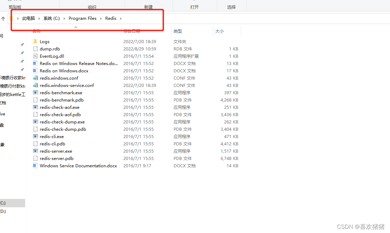Click the Release Notes docx icon
This screenshot has width=390, height=233.
(35, 63)
